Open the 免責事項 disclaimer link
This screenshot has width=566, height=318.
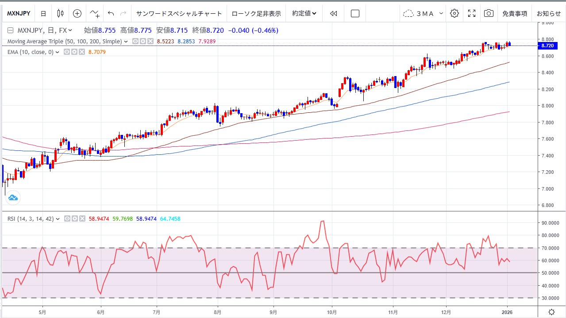[x=515, y=13]
